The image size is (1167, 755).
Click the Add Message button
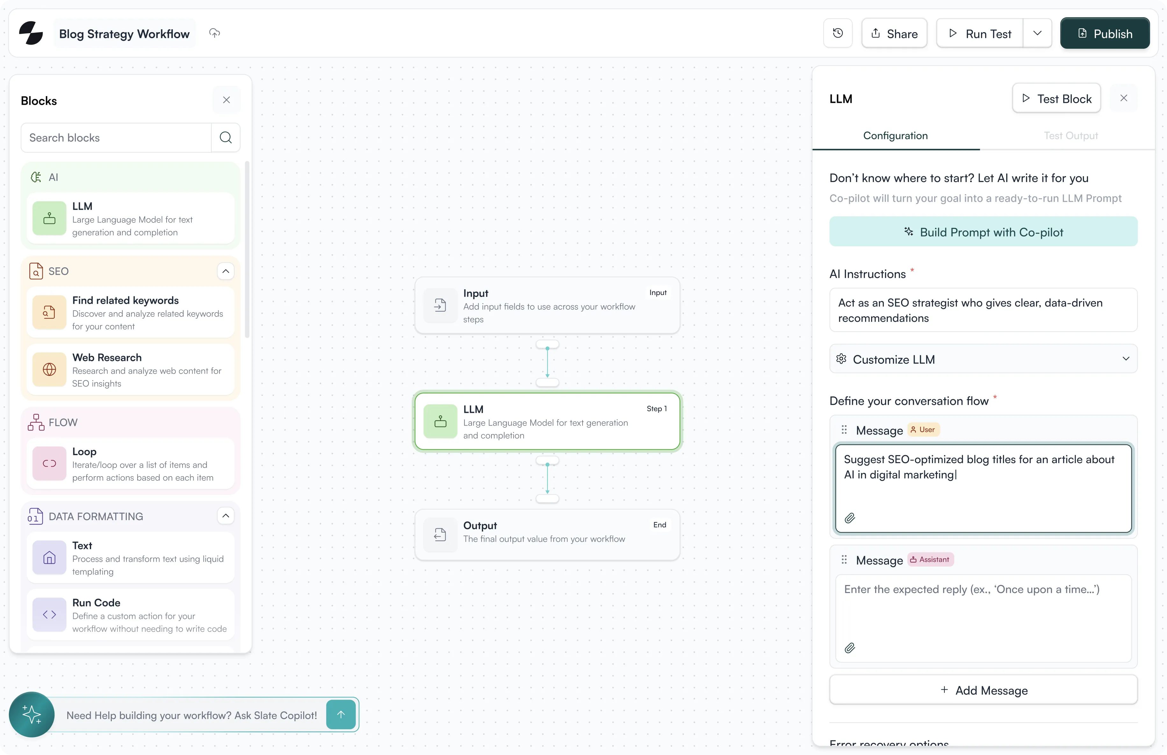click(x=983, y=690)
